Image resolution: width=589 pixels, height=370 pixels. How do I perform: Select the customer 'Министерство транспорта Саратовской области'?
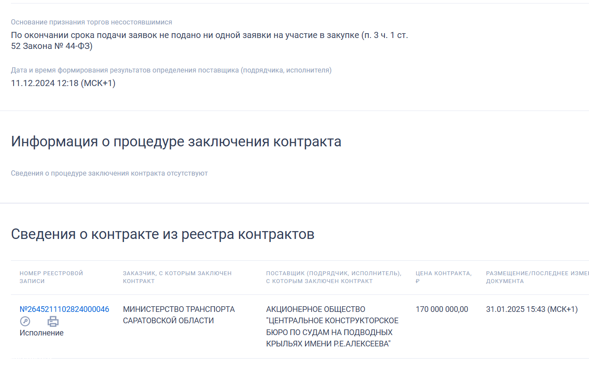pyautogui.click(x=179, y=315)
